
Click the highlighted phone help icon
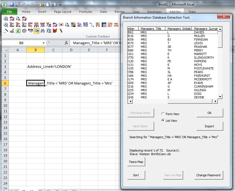click(37, 31)
